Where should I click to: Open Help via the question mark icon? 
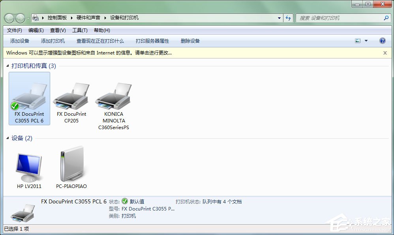coord(382,40)
